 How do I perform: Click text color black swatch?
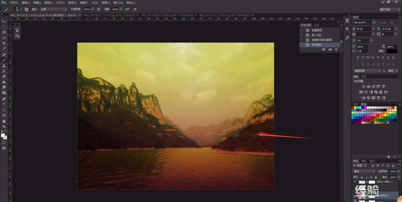click(392, 51)
